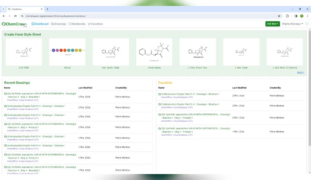Viewport: 311px width, 180px height.
Task: Click the Recent Drawings heading
Action: click(x=17, y=83)
